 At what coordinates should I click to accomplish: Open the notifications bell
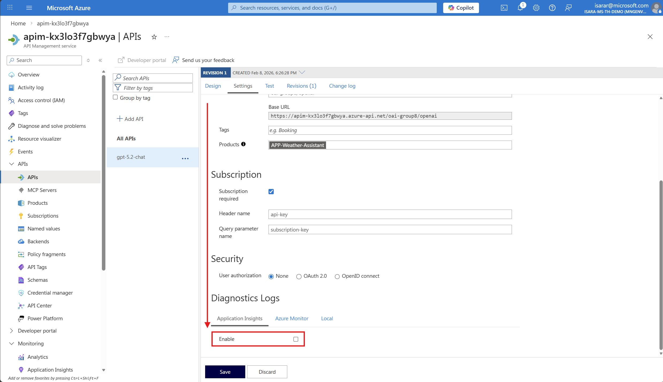(520, 8)
